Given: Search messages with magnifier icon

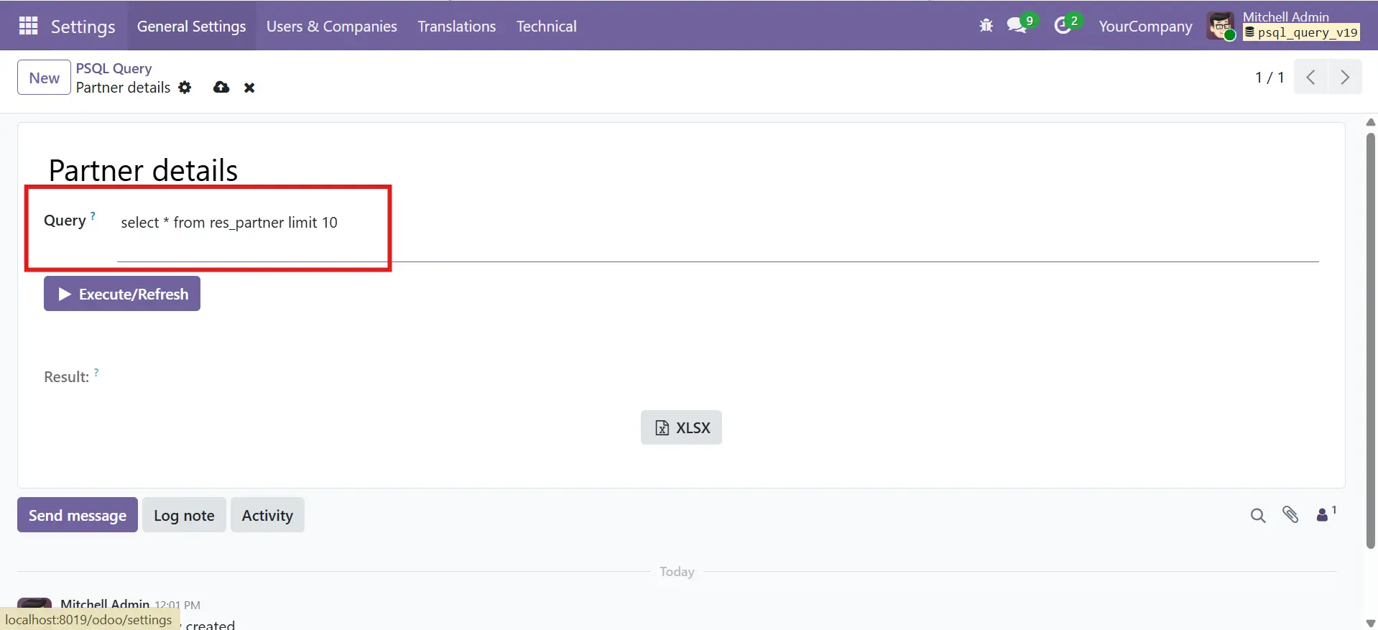Looking at the screenshot, I should 1258,515.
